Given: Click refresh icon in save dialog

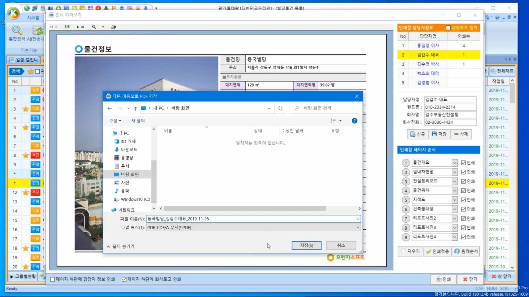Looking at the screenshot, I should (x=280, y=108).
